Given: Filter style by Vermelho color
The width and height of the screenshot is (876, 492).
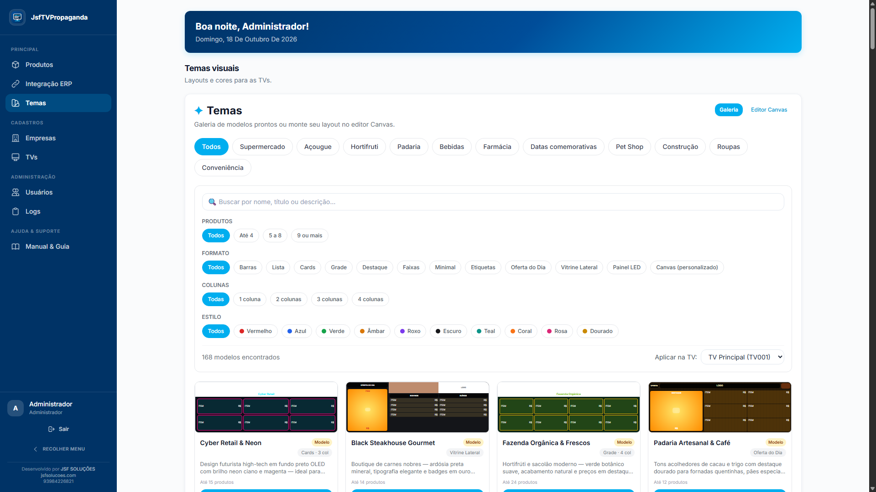Looking at the screenshot, I should click(x=255, y=331).
